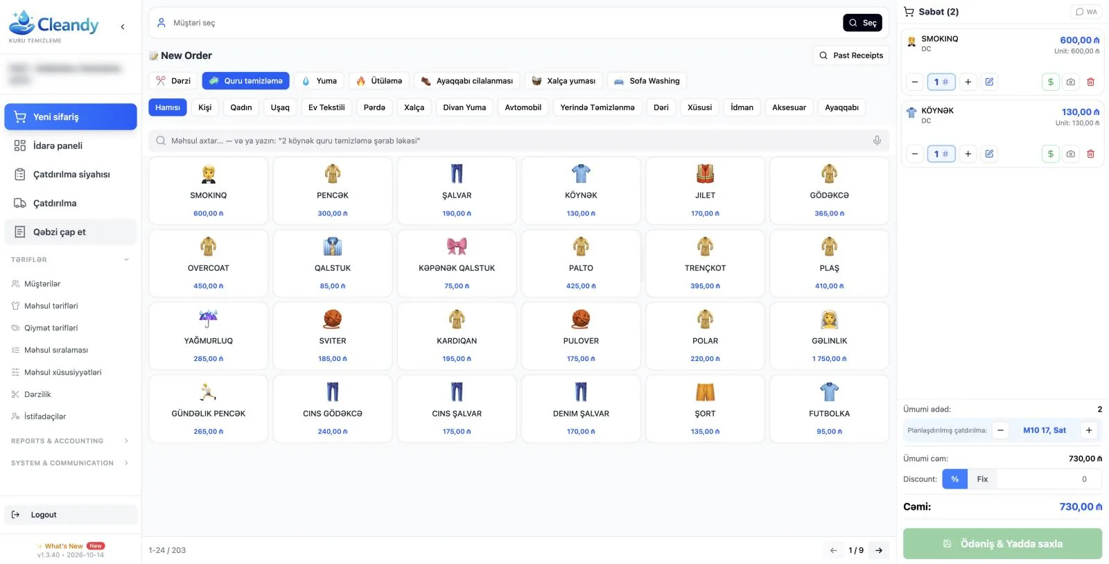This screenshot has height=564, width=1109.
Task: Open Past Receipts
Action: pos(851,55)
